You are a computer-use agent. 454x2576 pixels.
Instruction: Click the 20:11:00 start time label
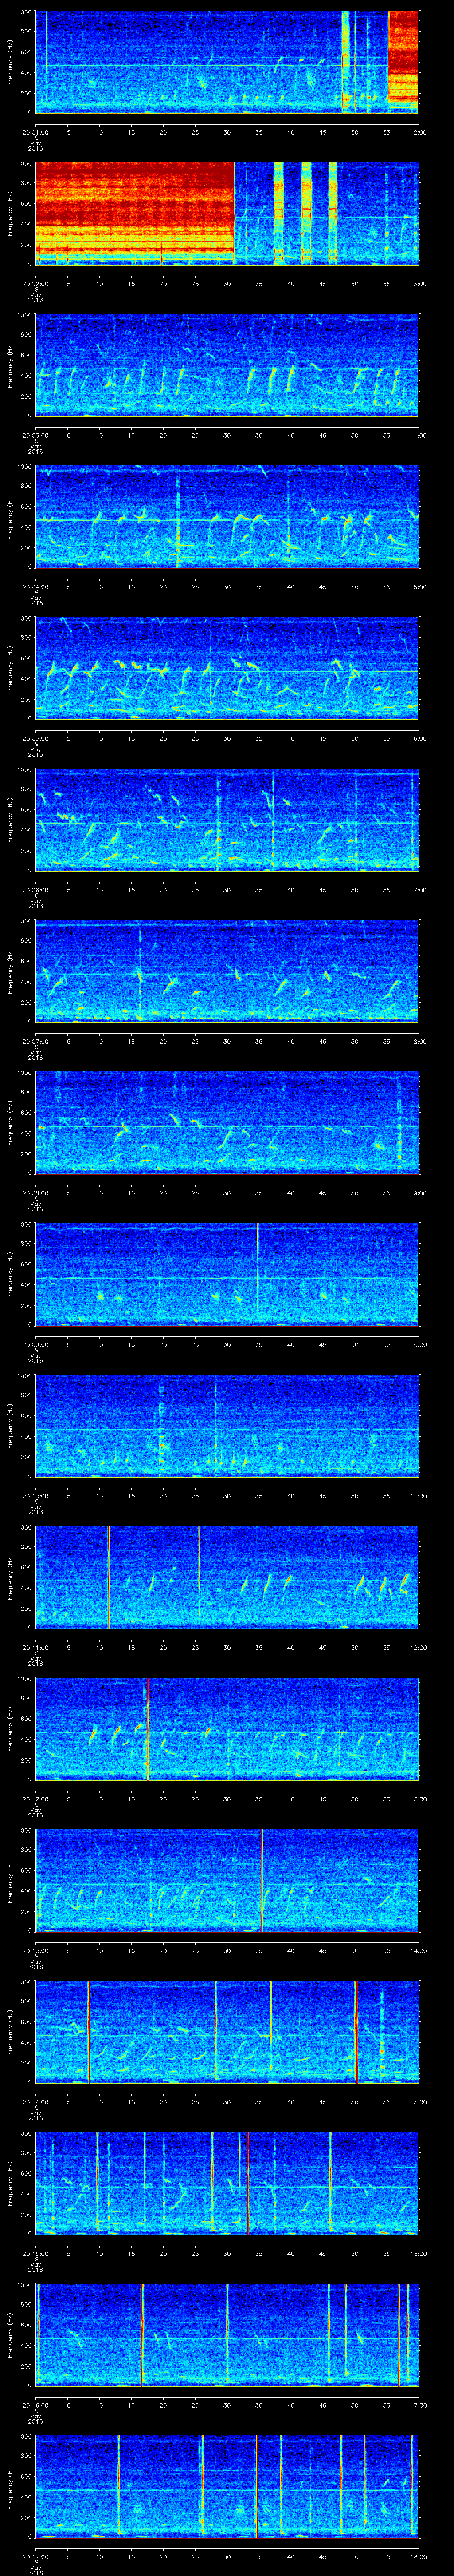click(x=35, y=1647)
